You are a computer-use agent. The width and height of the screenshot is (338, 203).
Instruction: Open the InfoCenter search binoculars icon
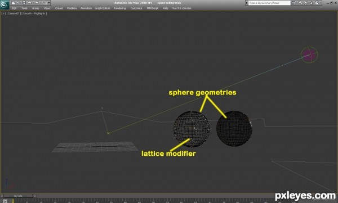pos(293,3)
